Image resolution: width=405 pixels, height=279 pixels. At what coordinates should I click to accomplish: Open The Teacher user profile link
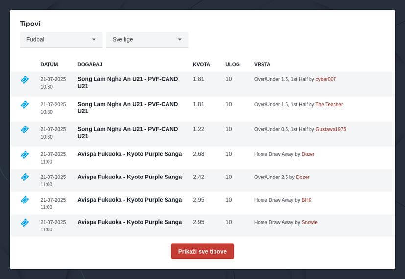point(329,104)
